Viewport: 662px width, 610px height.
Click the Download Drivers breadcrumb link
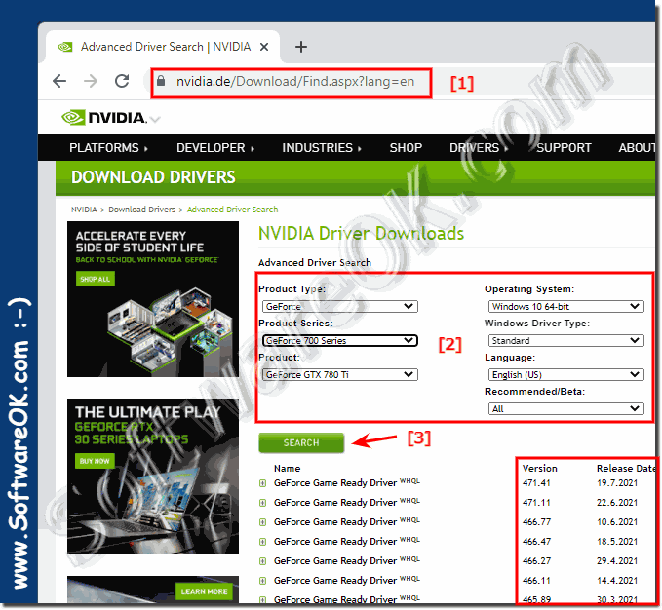pyautogui.click(x=141, y=210)
